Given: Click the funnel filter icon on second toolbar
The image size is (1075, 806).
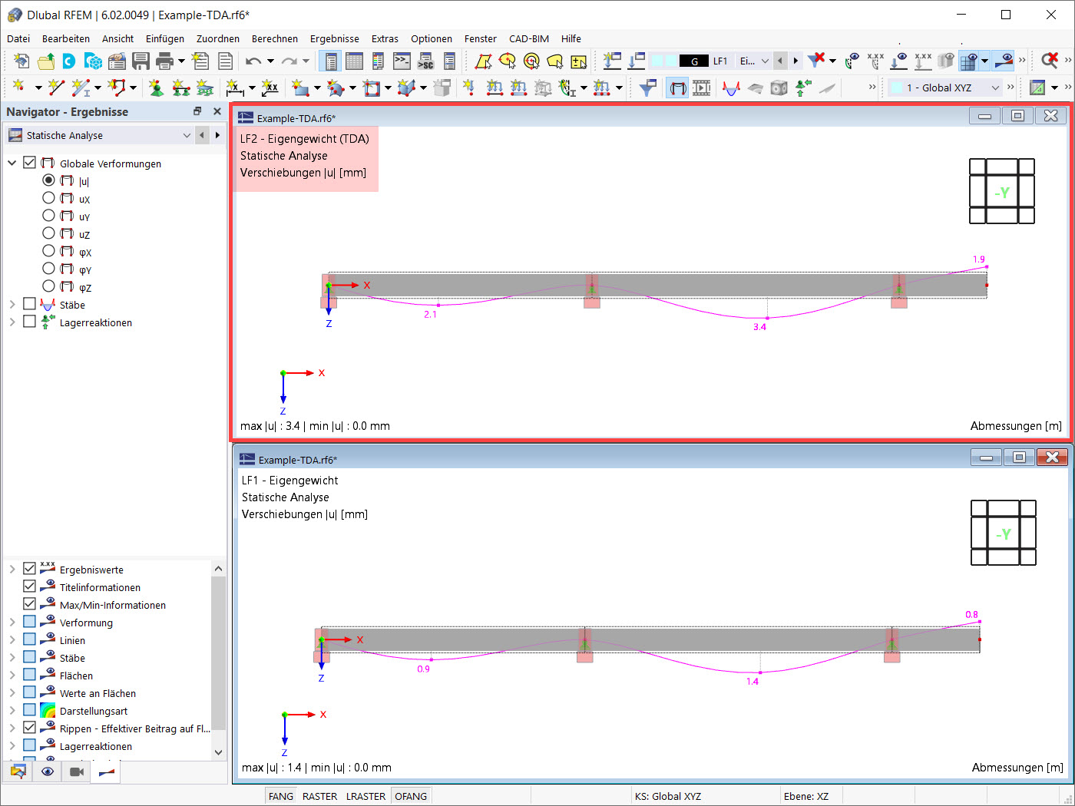Looking at the screenshot, I should pos(647,88).
